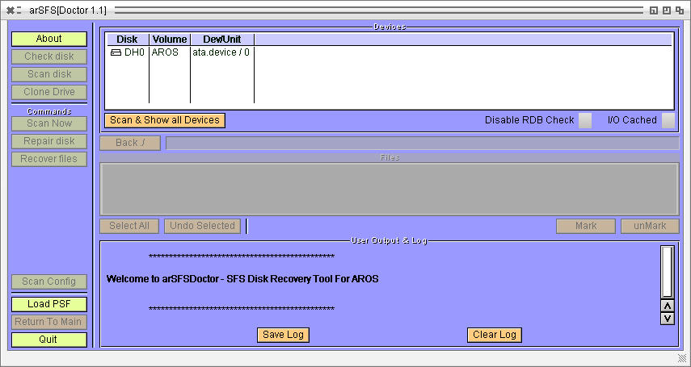Screen dimensions: 691x367
Task: Click the path field next to Back
Action: [422, 143]
